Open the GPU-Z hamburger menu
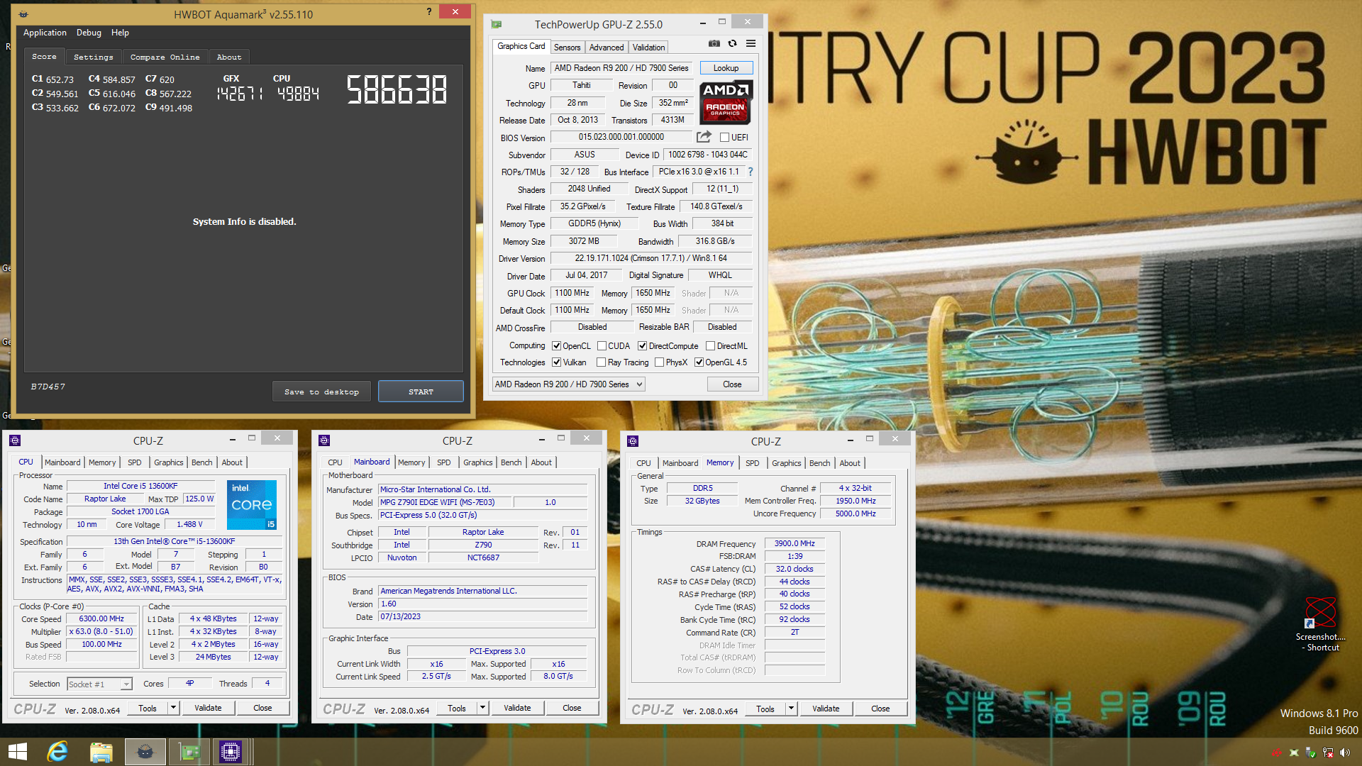The image size is (1362, 766). 751,44
